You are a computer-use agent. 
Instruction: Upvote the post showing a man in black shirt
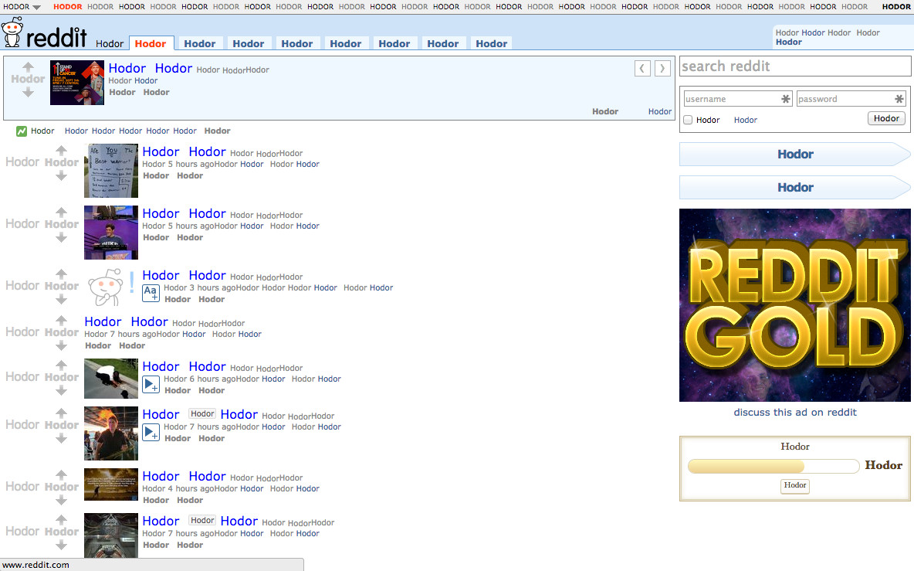61,413
